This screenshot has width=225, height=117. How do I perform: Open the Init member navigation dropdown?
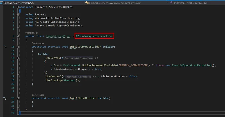point(191,3)
